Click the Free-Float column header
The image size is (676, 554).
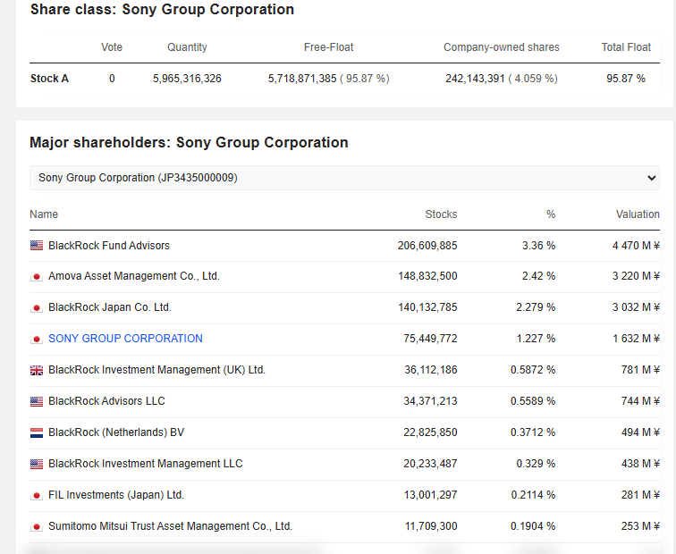coord(328,47)
